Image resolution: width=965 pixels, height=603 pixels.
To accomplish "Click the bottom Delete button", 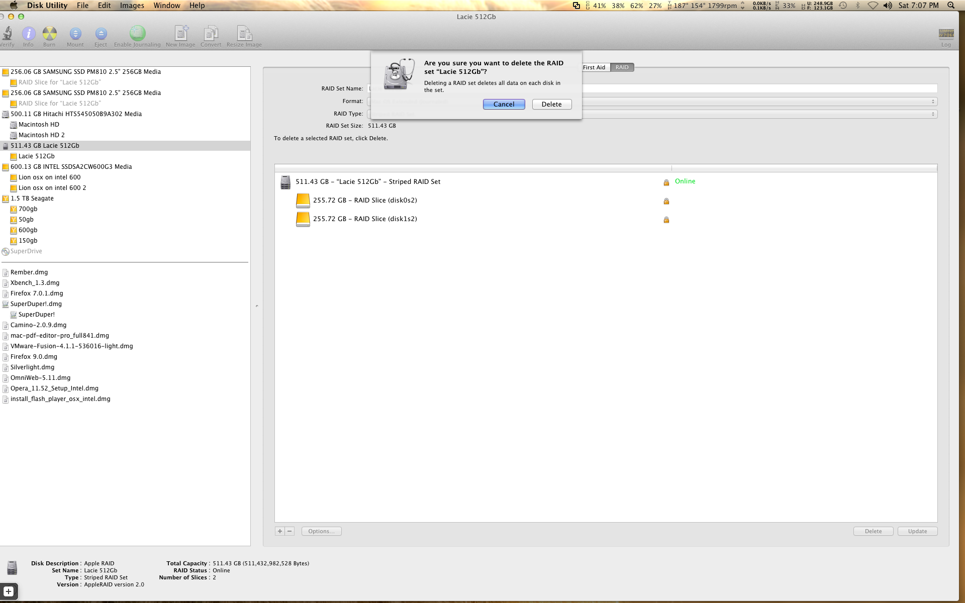I will [874, 531].
